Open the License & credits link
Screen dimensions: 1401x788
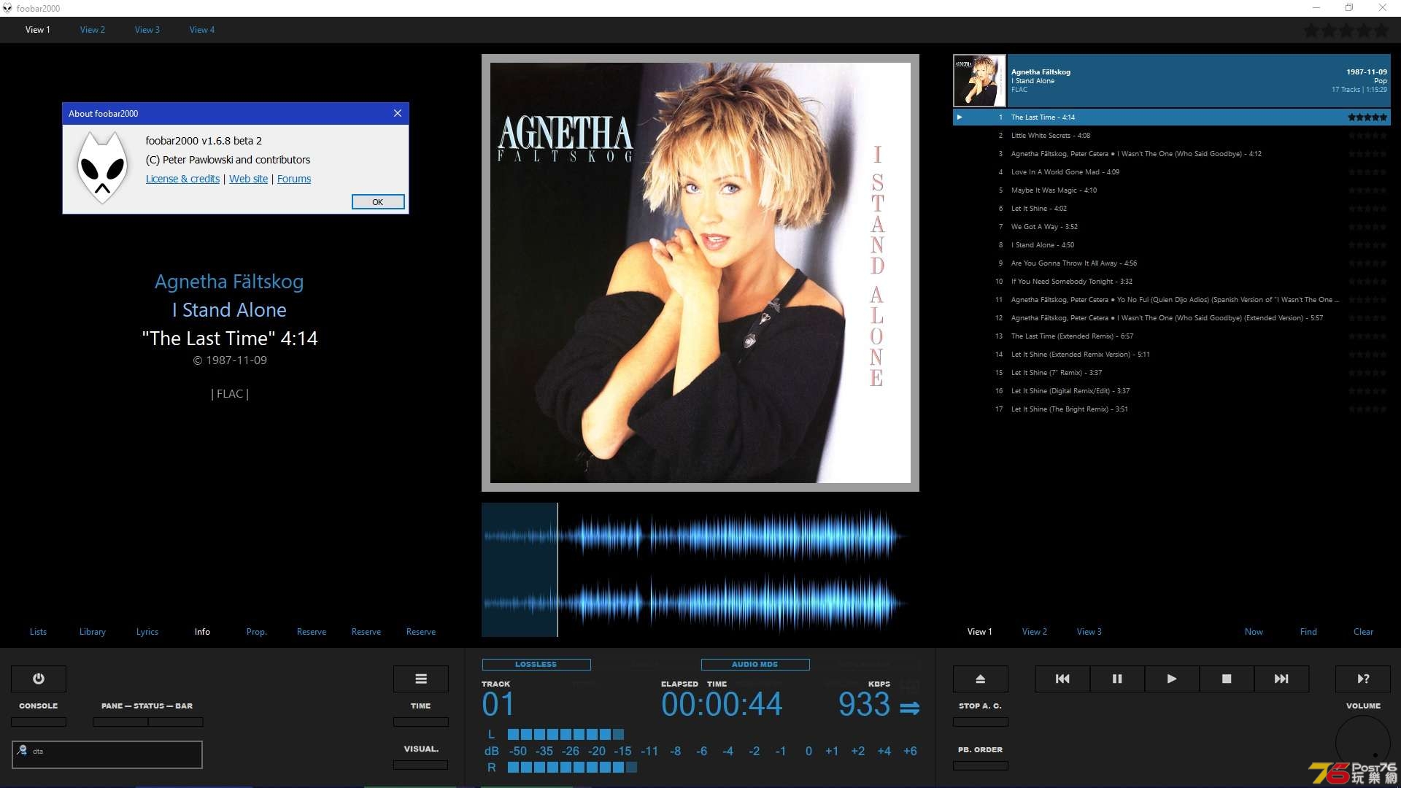(182, 179)
